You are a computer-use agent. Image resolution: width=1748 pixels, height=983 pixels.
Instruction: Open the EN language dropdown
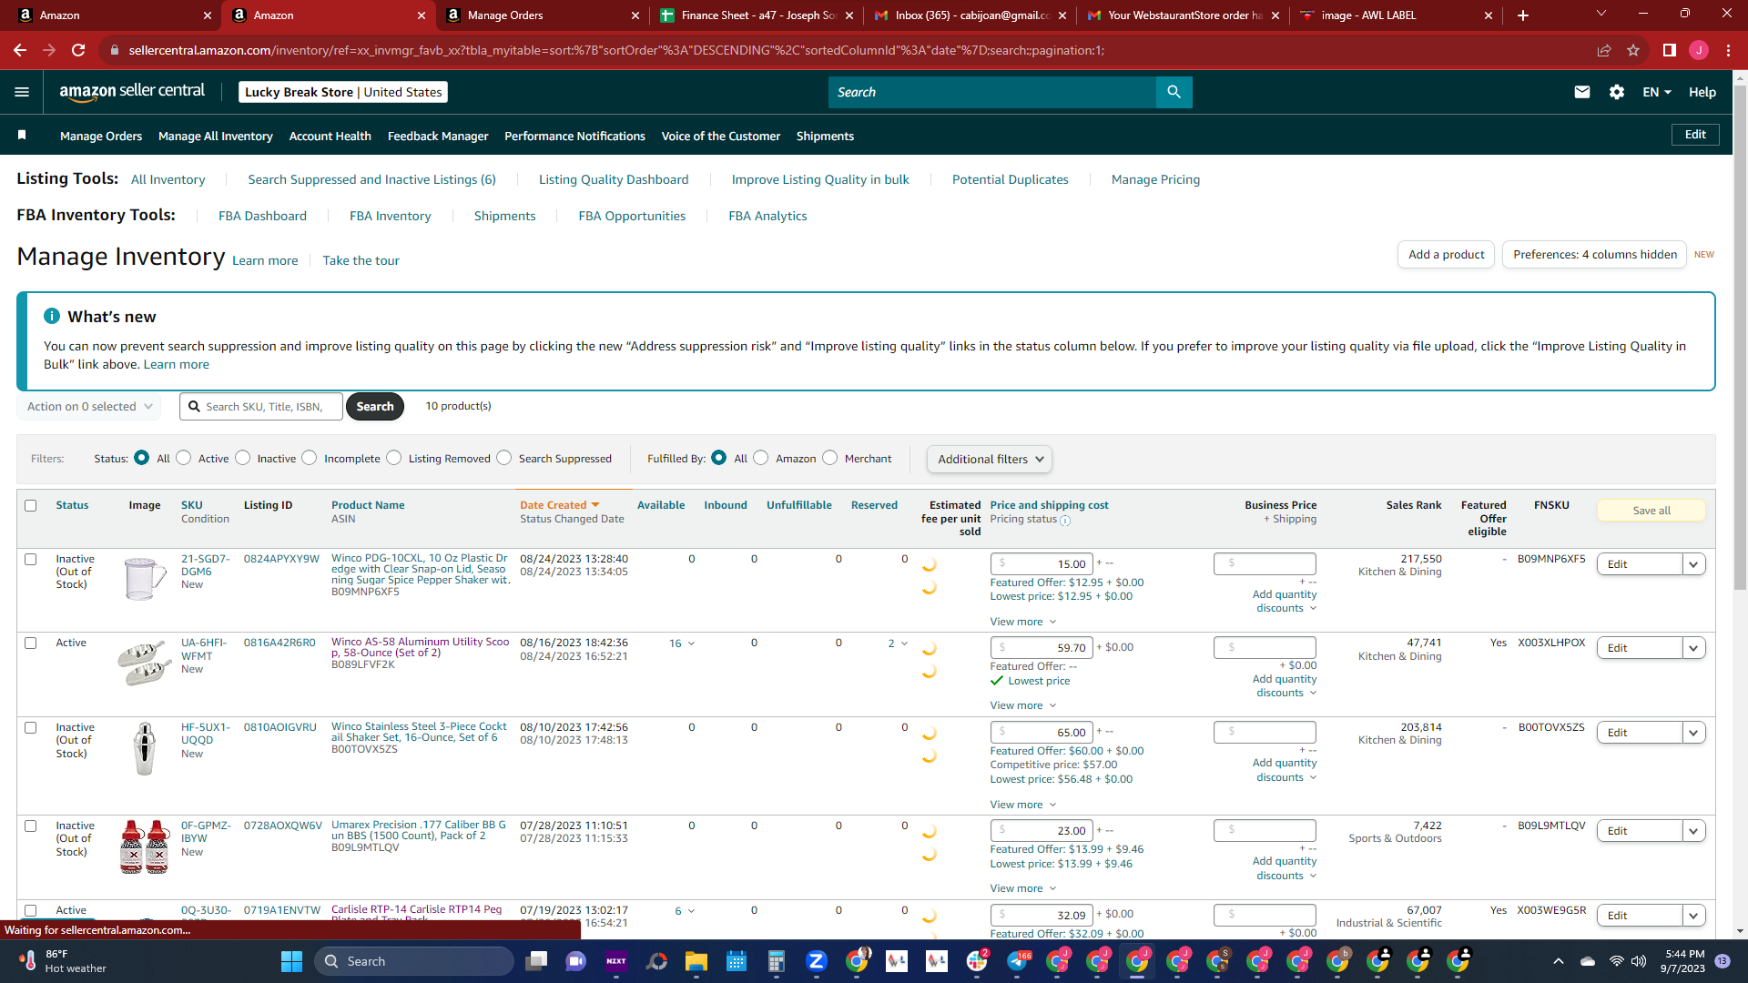(1657, 92)
